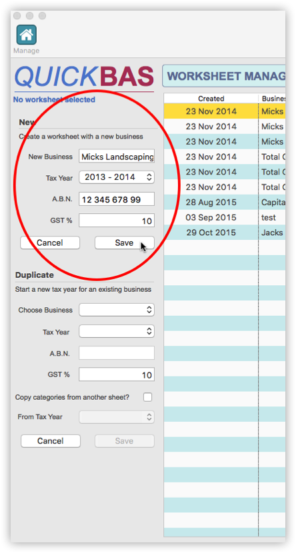Click the Worksheet Manager title banner
This screenshot has width=296, height=553.
coord(224,76)
